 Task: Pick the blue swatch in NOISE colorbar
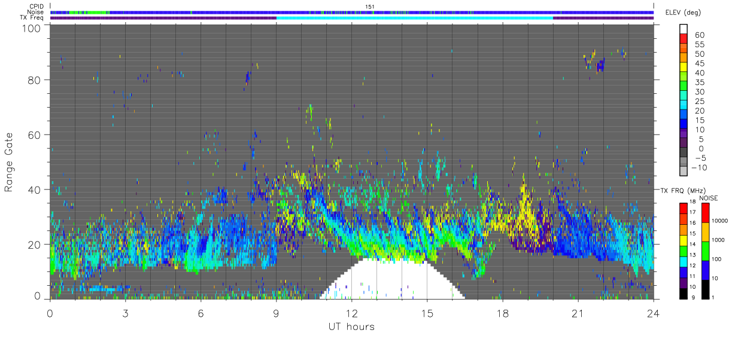point(705,270)
